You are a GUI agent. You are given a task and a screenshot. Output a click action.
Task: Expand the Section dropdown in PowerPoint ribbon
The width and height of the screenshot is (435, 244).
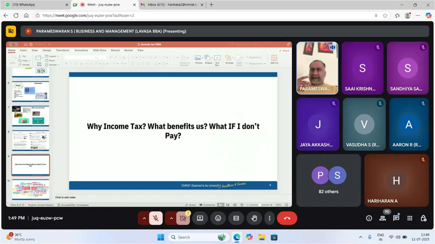(x=53, y=65)
